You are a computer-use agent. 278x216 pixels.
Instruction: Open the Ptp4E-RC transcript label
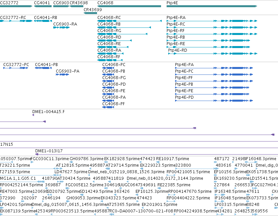(176, 24)
